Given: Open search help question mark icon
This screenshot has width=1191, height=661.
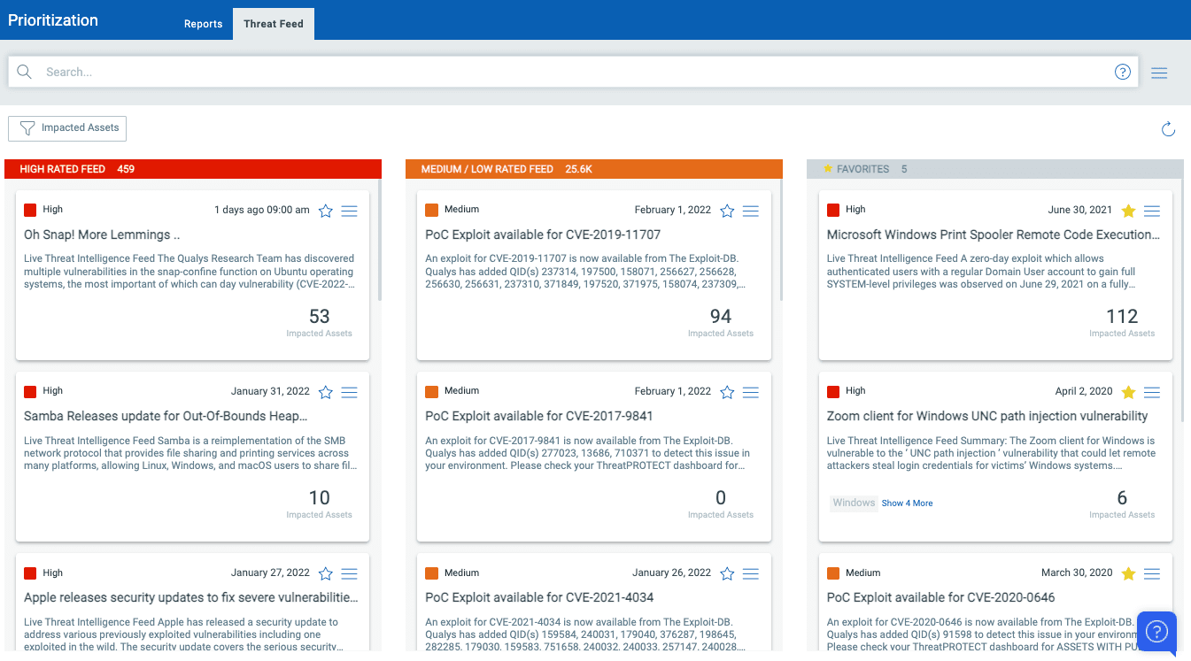Looking at the screenshot, I should 1122,73.
